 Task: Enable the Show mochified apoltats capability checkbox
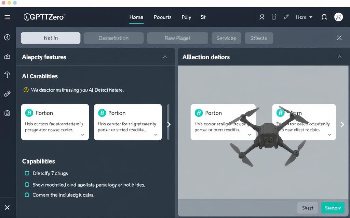[27, 184]
